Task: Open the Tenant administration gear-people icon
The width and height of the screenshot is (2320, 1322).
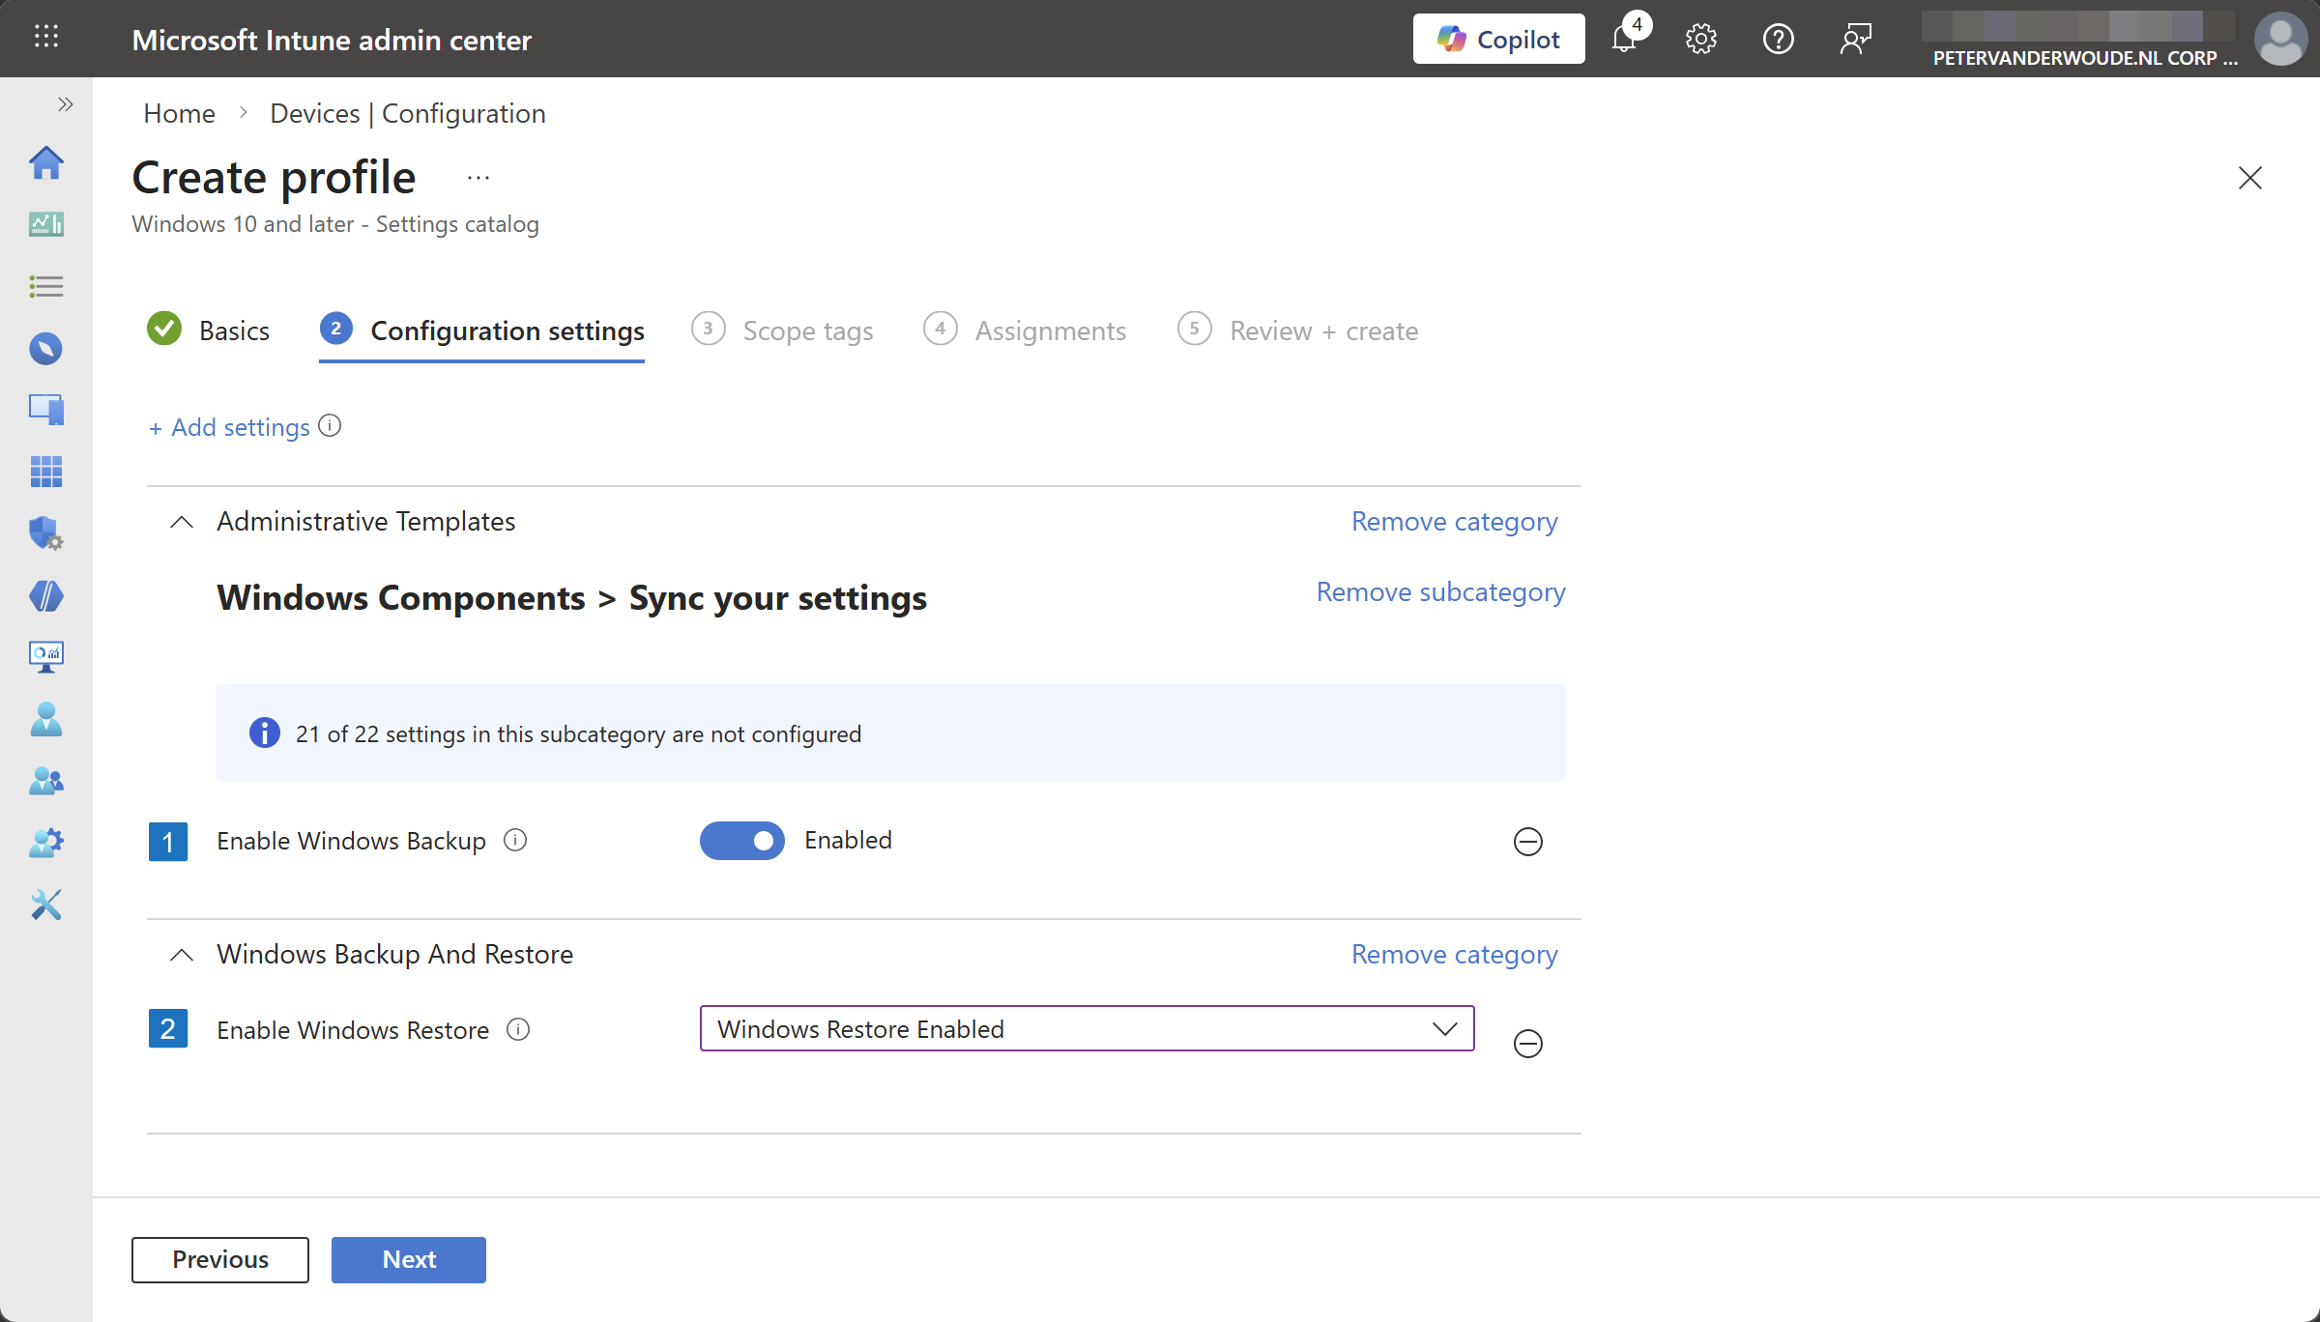Action: pyautogui.click(x=45, y=843)
